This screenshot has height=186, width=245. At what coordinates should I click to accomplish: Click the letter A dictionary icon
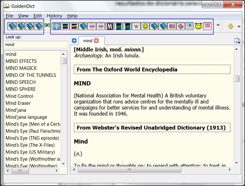pyautogui.click(x=190, y=26)
